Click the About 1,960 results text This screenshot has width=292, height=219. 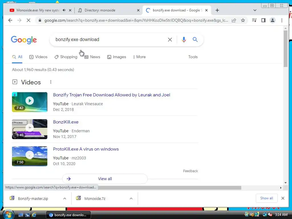[43, 70]
